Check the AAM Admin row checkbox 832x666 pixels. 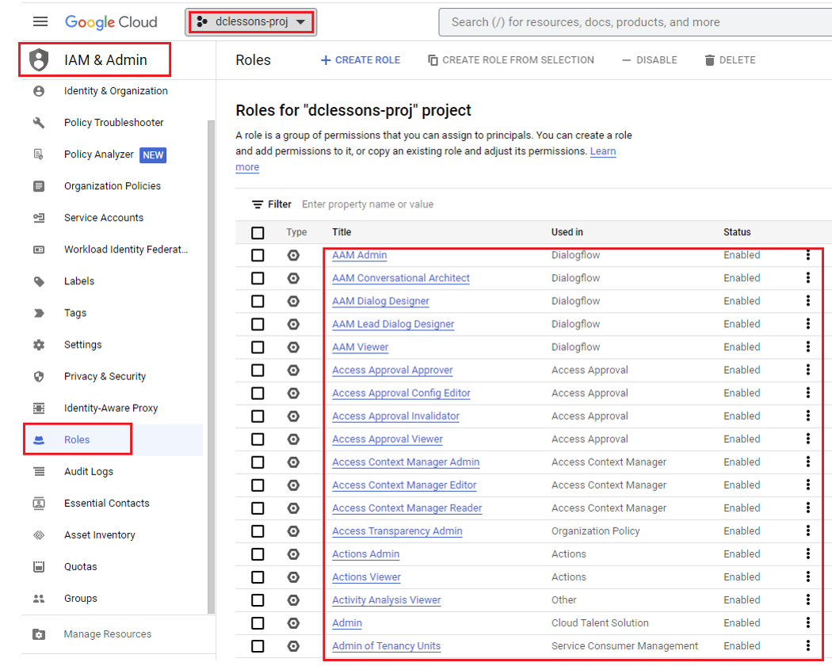pyautogui.click(x=258, y=255)
